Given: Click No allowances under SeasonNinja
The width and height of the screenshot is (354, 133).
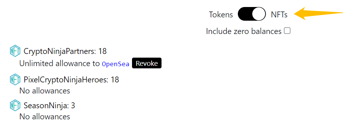Looking at the screenshot, I should (x=45, y=117).
